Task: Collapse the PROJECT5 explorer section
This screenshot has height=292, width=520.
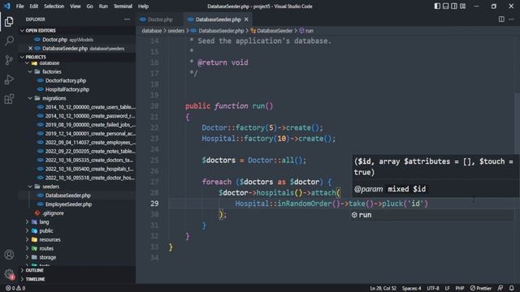Action: point(77,57)
